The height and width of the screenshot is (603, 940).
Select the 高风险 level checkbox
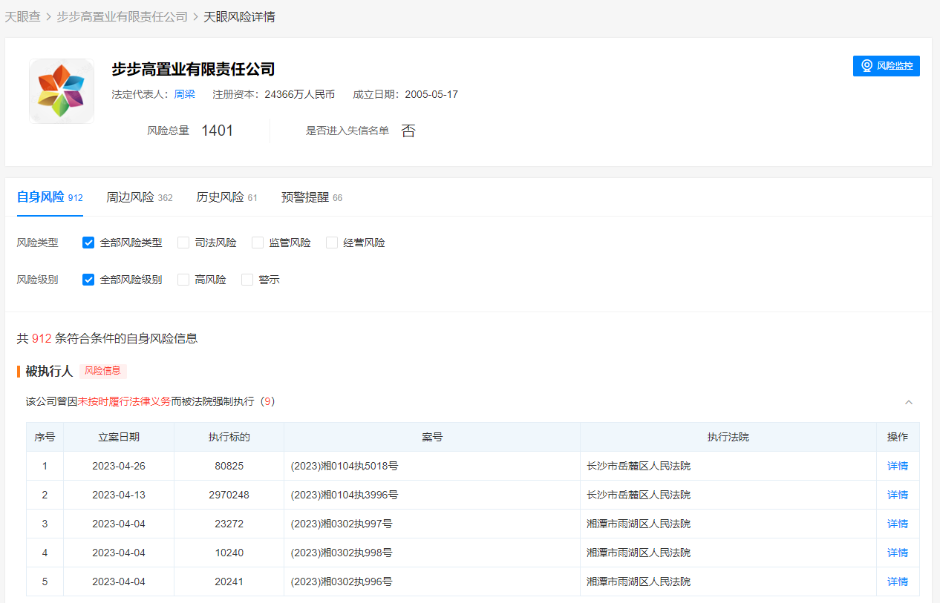(183, 280)
